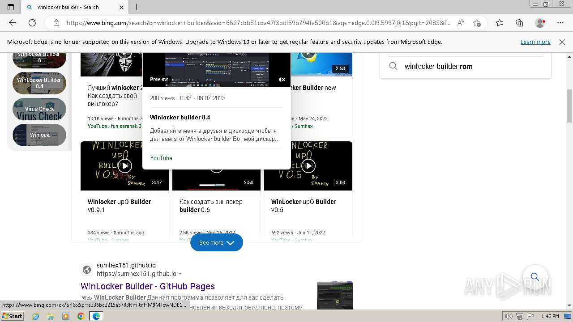The image size is (573, 322).
Task: Open the Как создать винлокер builder 0.6 video
Action: (211, 206)
